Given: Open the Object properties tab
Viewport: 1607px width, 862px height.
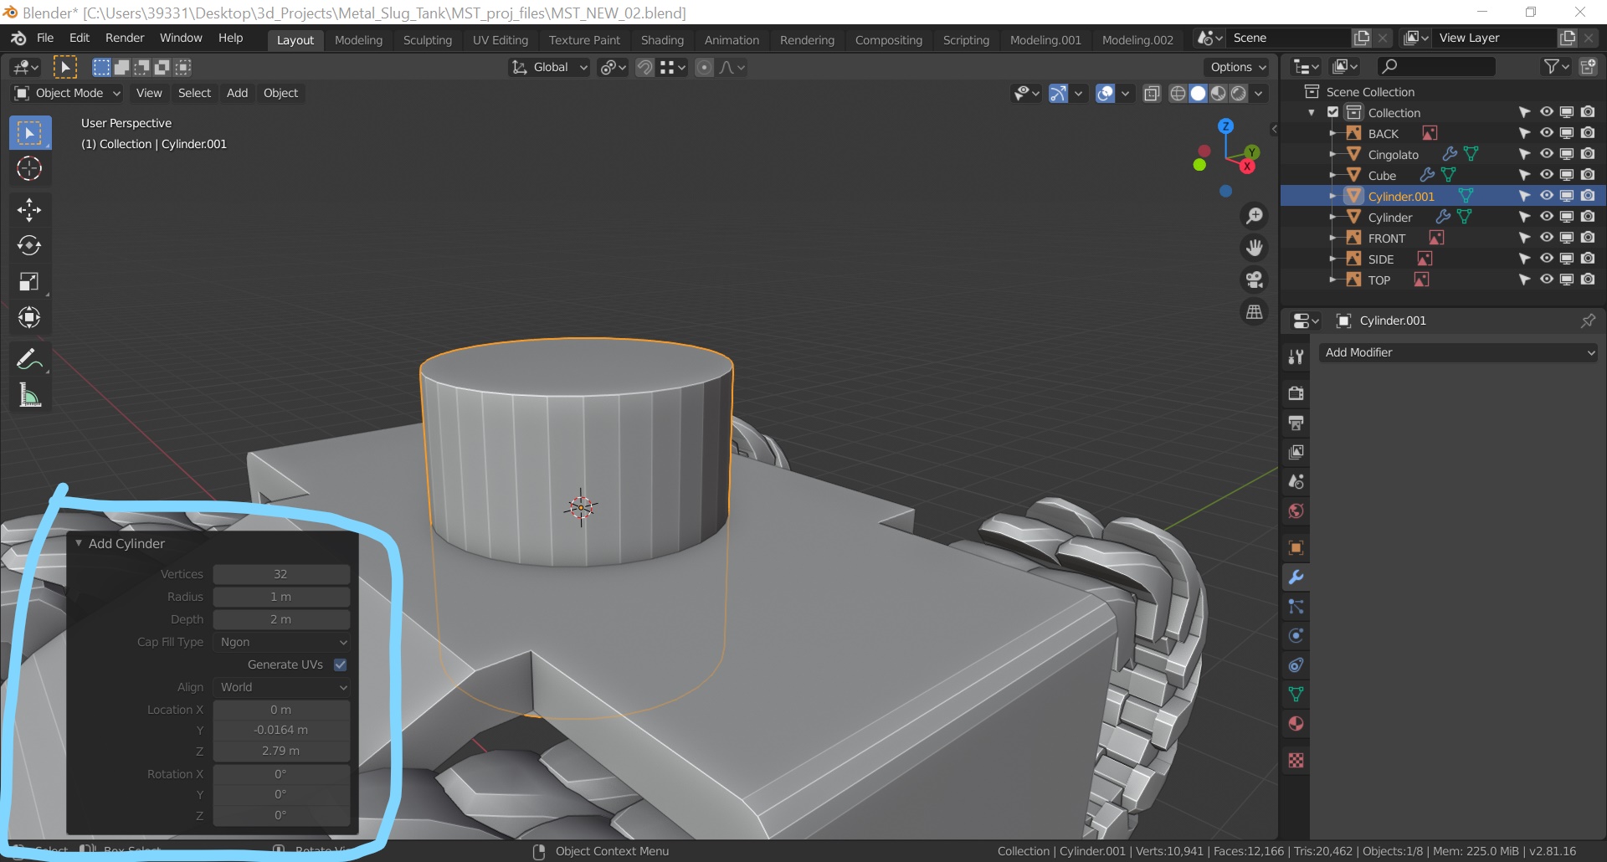Looking at the screenshot, I should 1296,548.
